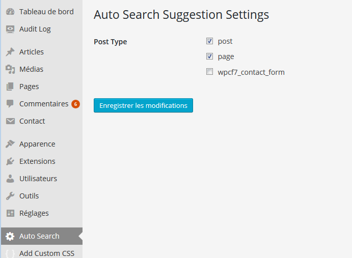
Task: Enable the wpcf7_contact_form checkbox
Action: (x=209, y=72)
